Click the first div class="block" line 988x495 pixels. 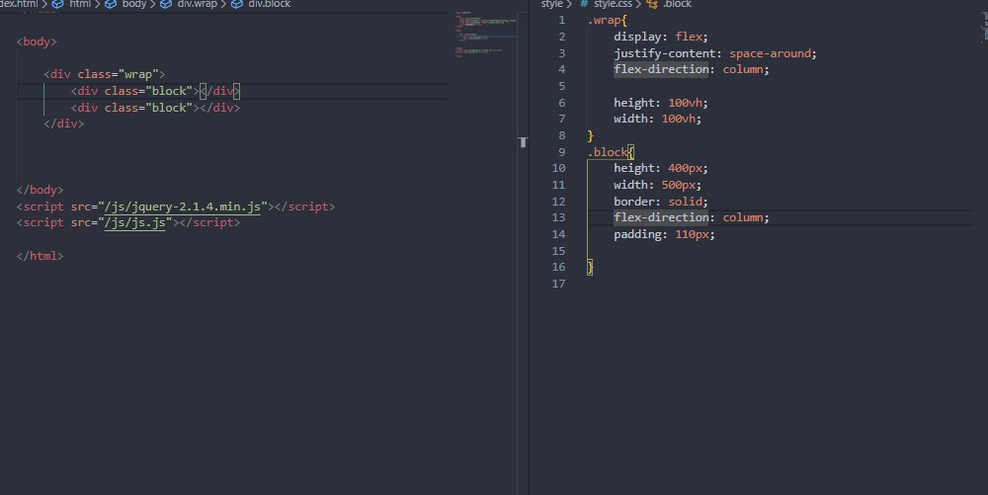pos(156,91)
